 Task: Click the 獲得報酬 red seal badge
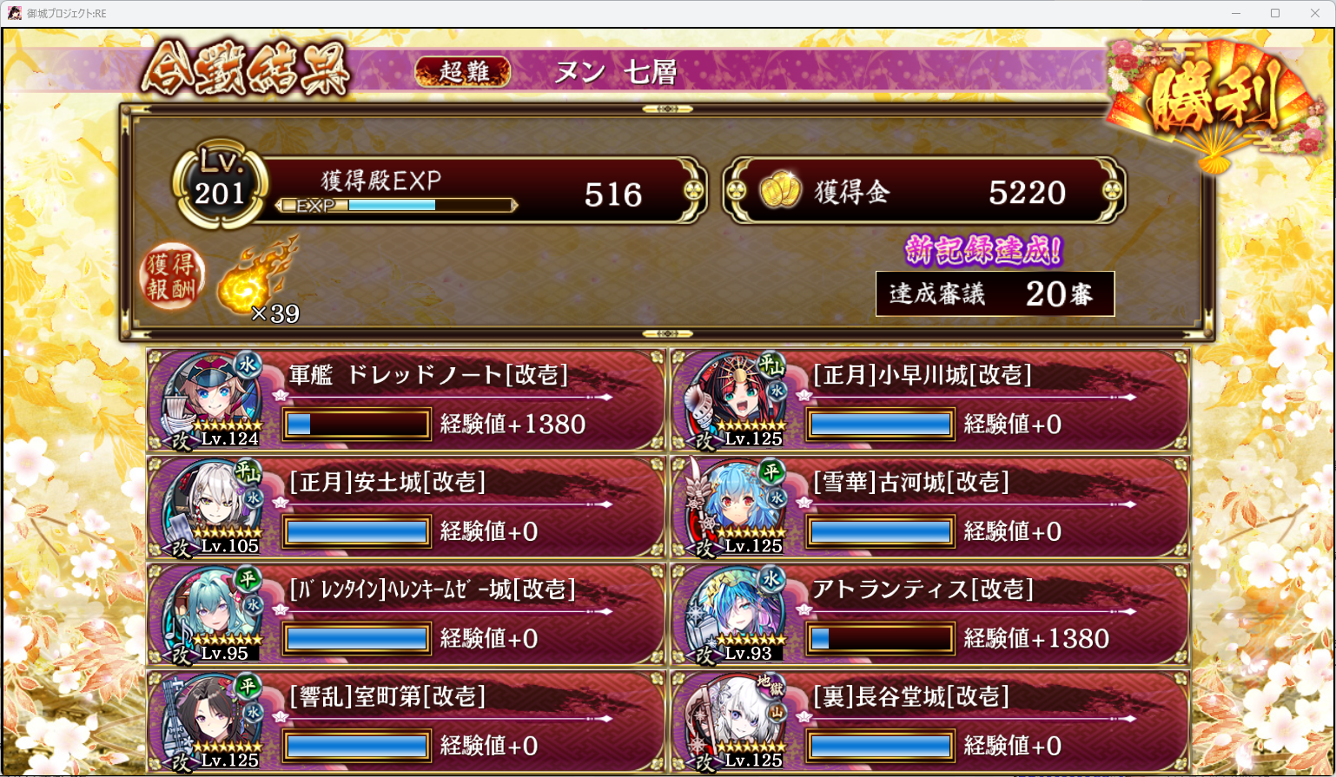[x=172, y=277]
